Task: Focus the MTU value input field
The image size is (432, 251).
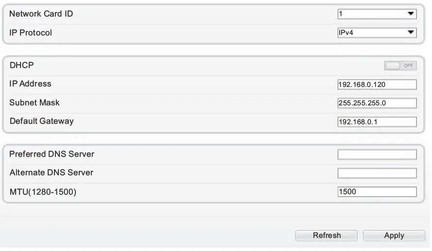Action: [377, 191]
